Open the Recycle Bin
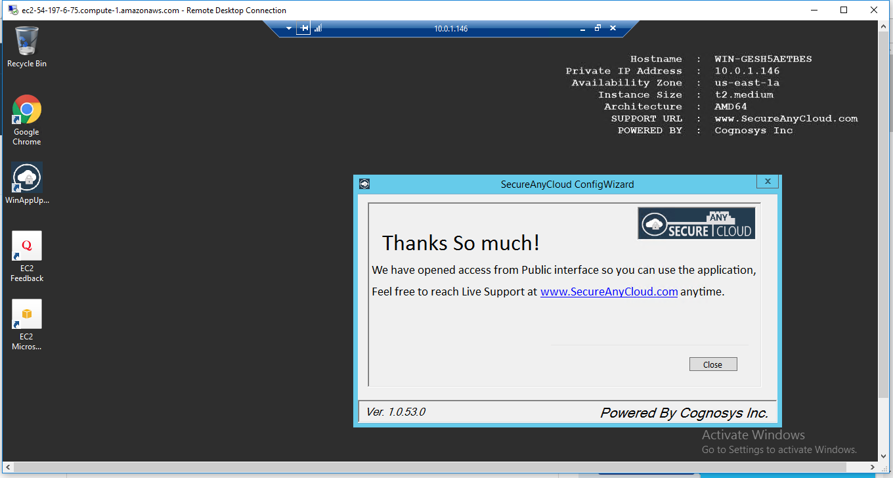 tap(26, 39)
